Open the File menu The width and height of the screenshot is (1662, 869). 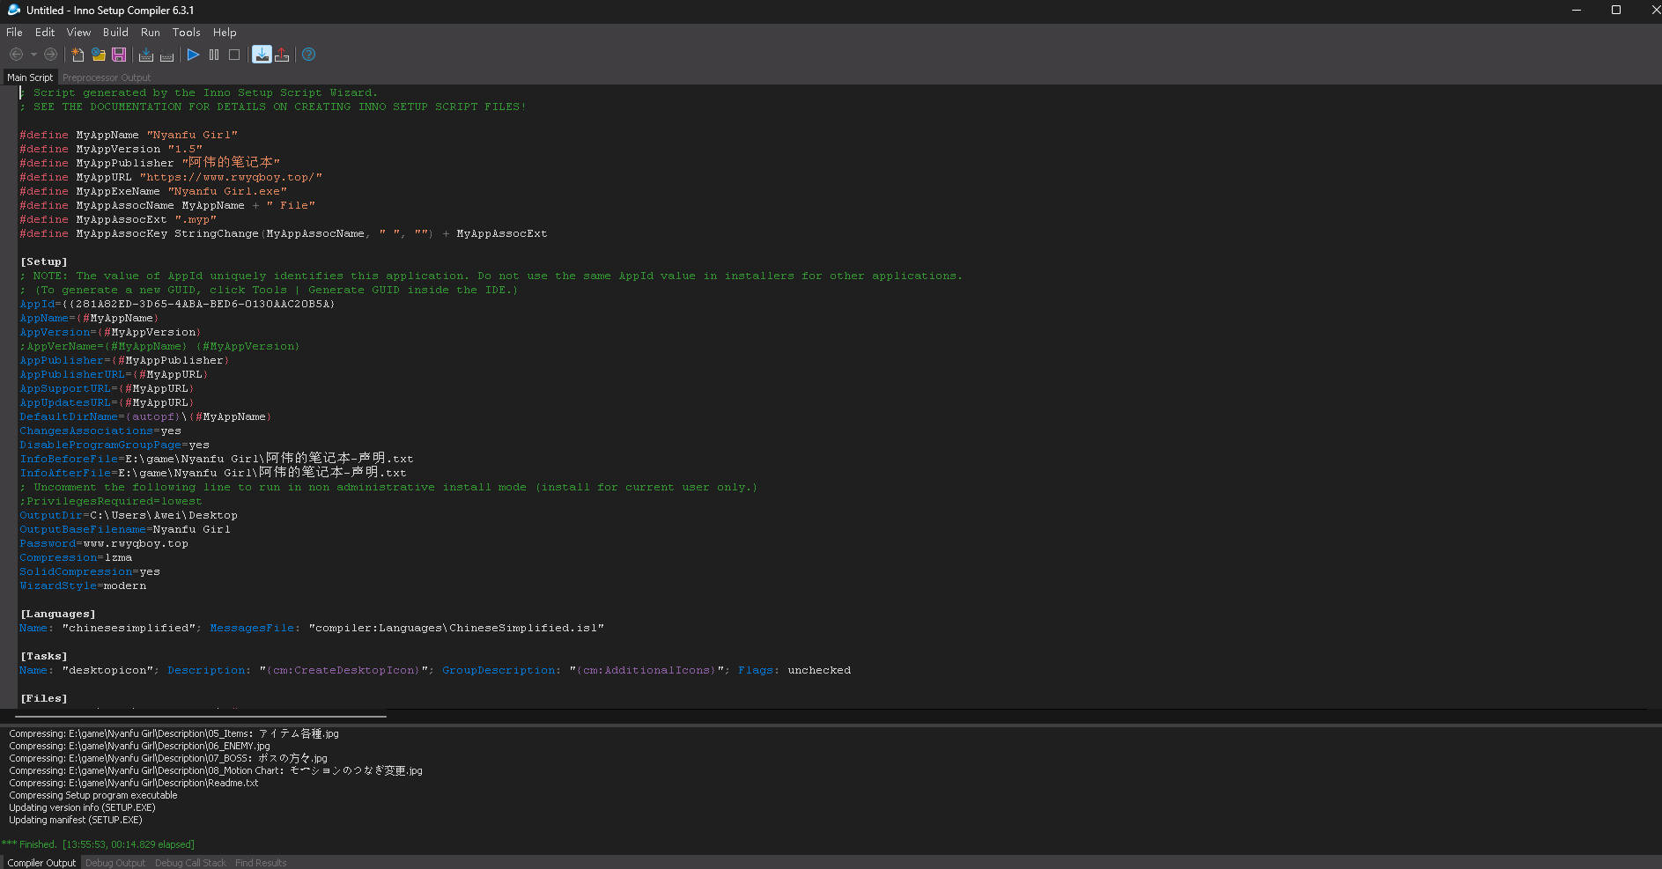14,32
